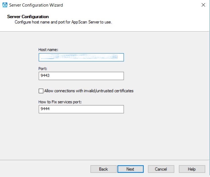The image size is (210, 177).
Task: Click the 'Allow connections with invalid/untrusted certificates' label text
Action: (89, 91)
